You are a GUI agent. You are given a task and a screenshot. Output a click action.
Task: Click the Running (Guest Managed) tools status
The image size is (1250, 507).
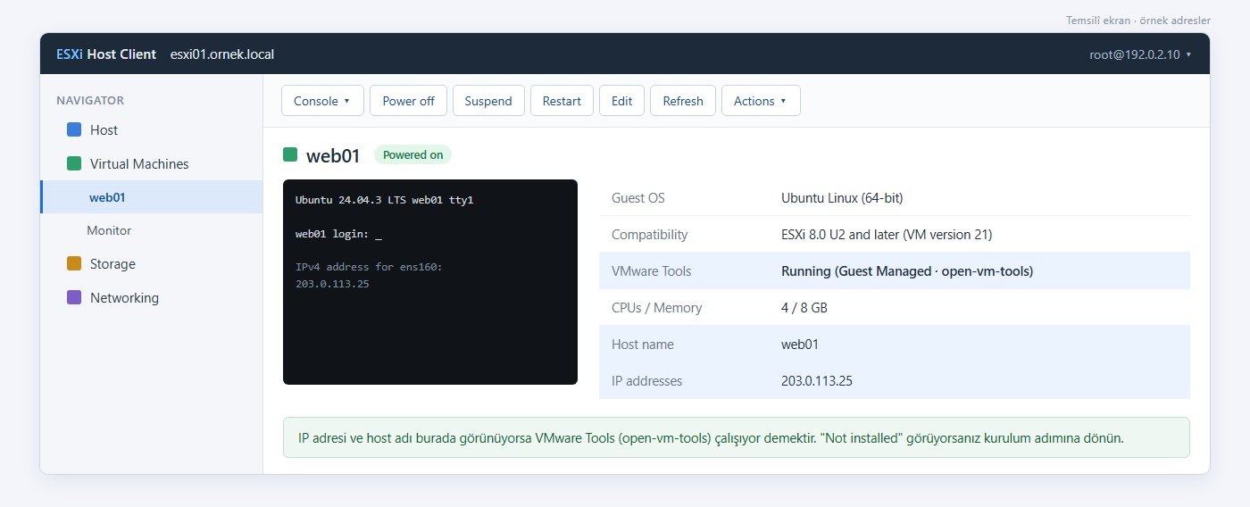pos(907,271)
